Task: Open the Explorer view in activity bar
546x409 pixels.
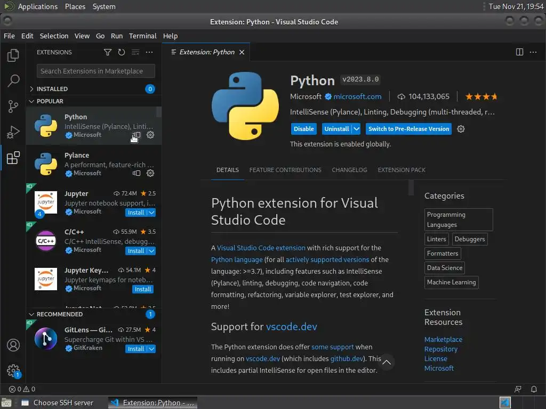Action: (13, 55)
